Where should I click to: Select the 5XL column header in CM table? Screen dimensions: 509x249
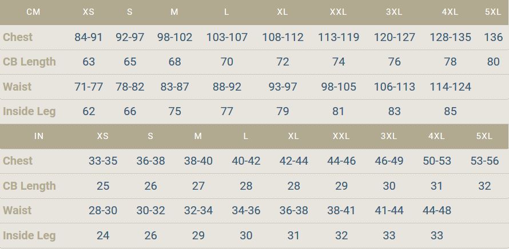493,13
